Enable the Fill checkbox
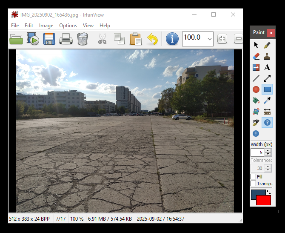Viewport: 285px width, 233px height. tap(253, 177)
